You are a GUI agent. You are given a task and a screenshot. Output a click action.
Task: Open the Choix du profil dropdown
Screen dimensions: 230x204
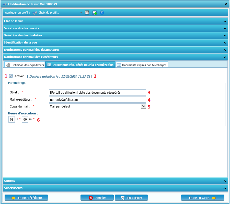click(81, 13)
